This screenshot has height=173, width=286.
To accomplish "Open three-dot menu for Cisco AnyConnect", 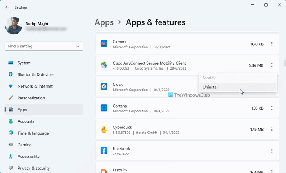I will pos(272,65).
